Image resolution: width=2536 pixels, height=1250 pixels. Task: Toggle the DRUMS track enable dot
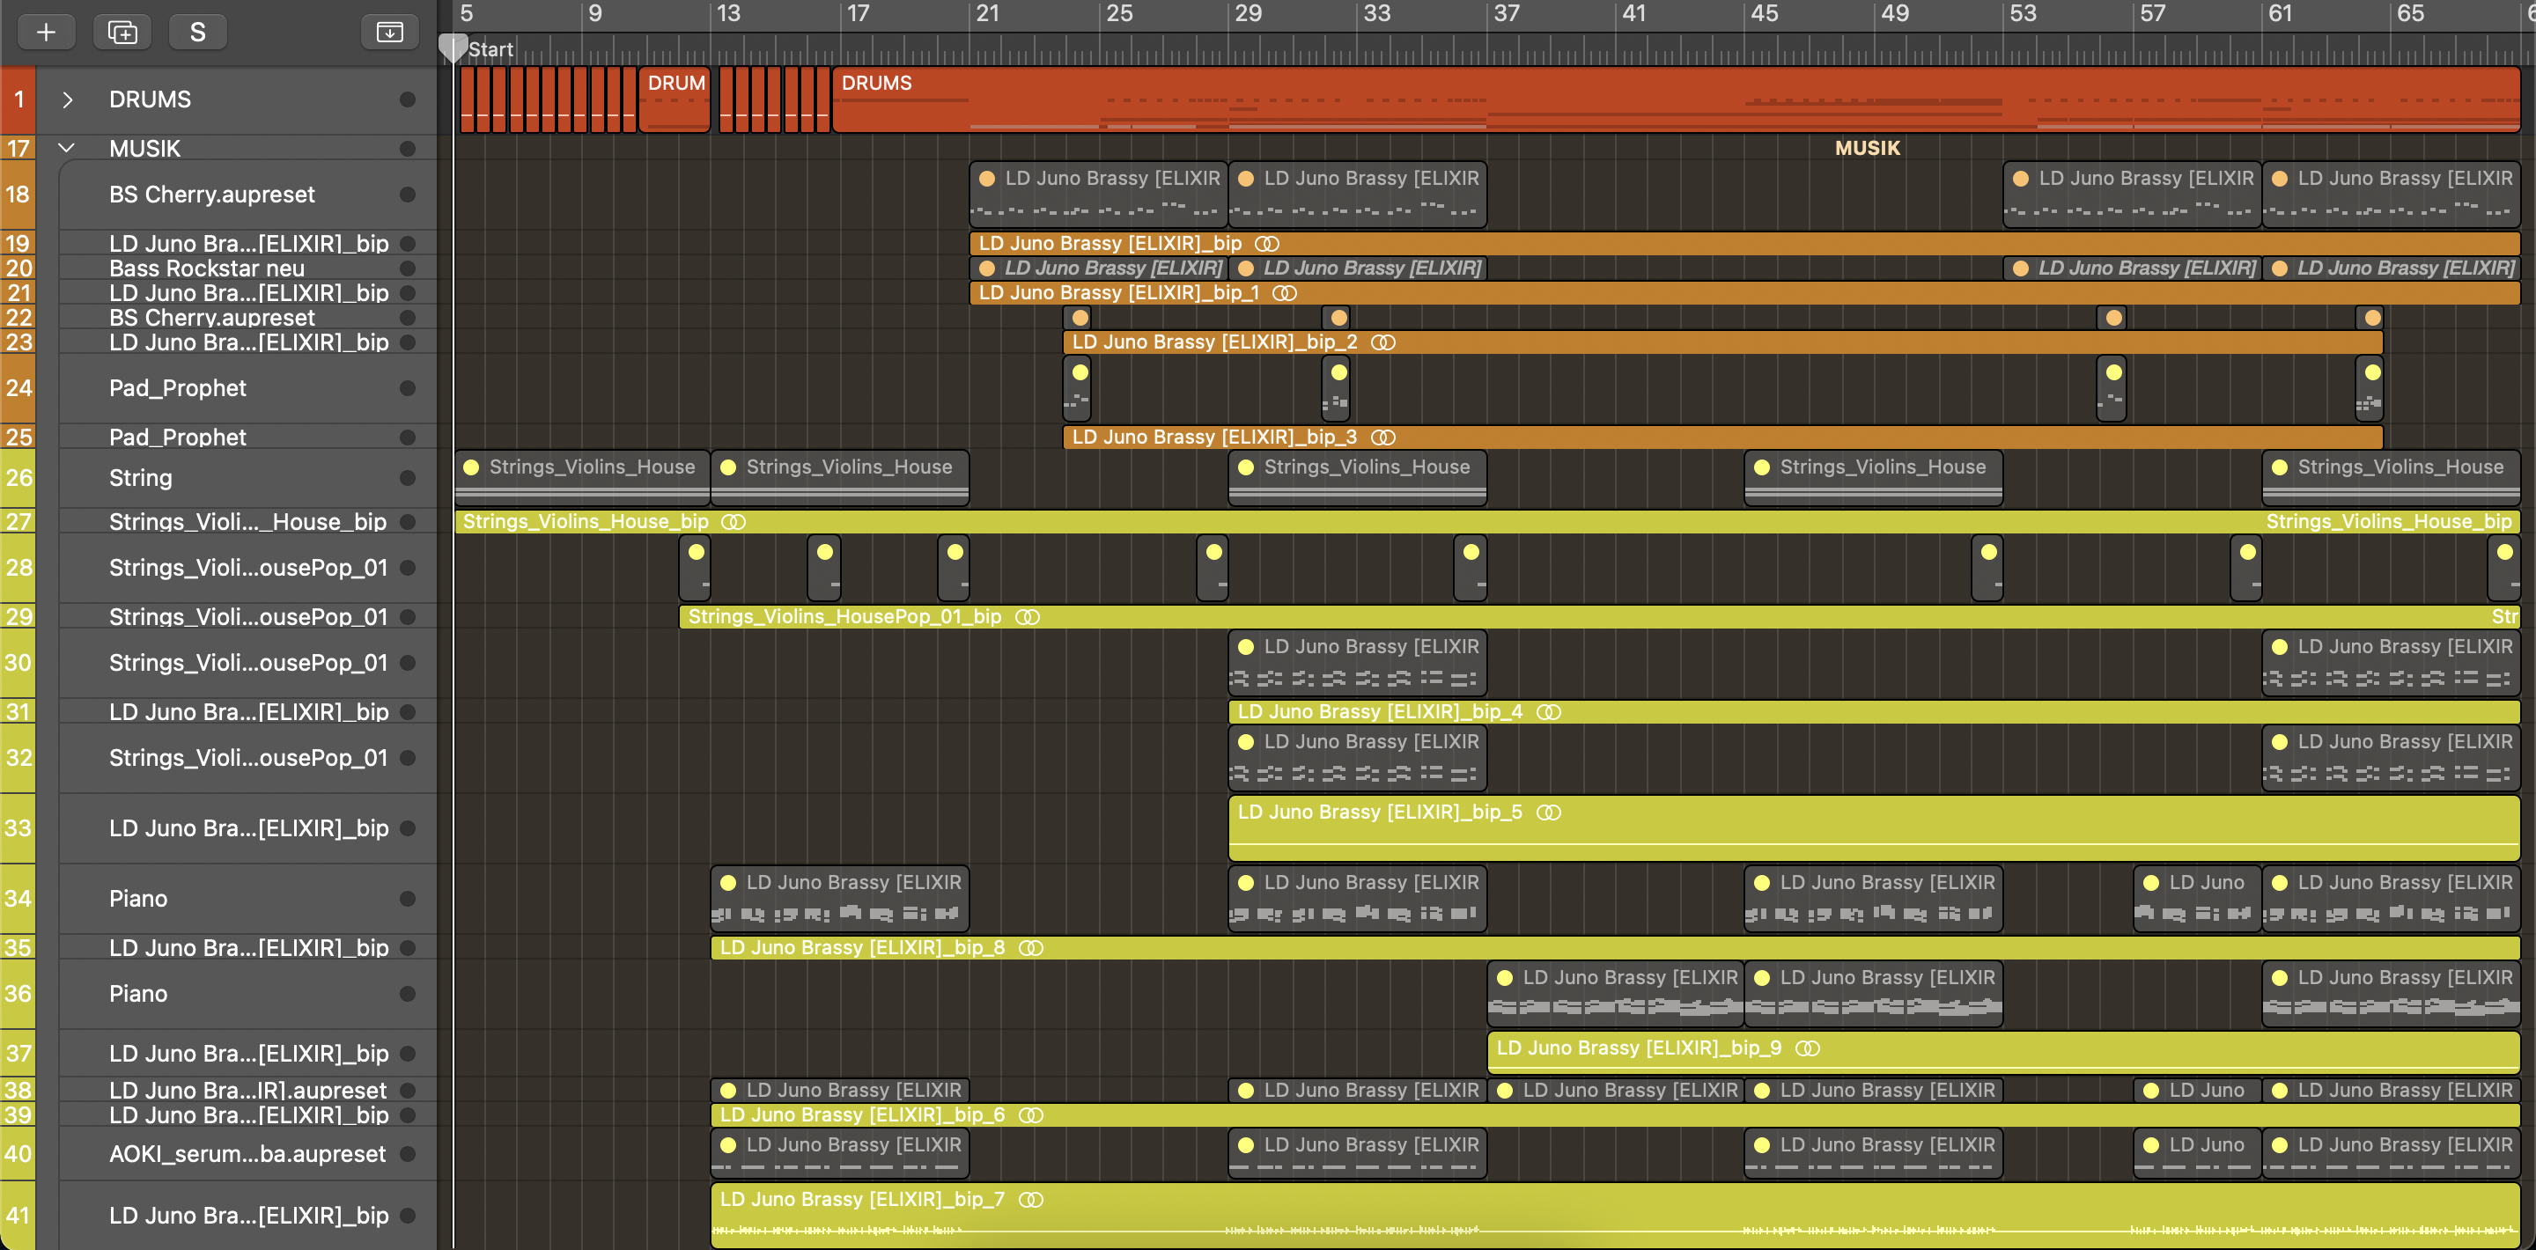point(408,99)
